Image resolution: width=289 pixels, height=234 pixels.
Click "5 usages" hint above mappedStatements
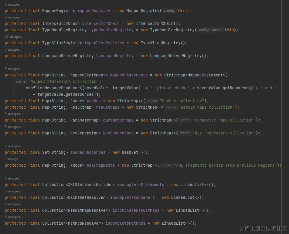click(x=12, y=69)
